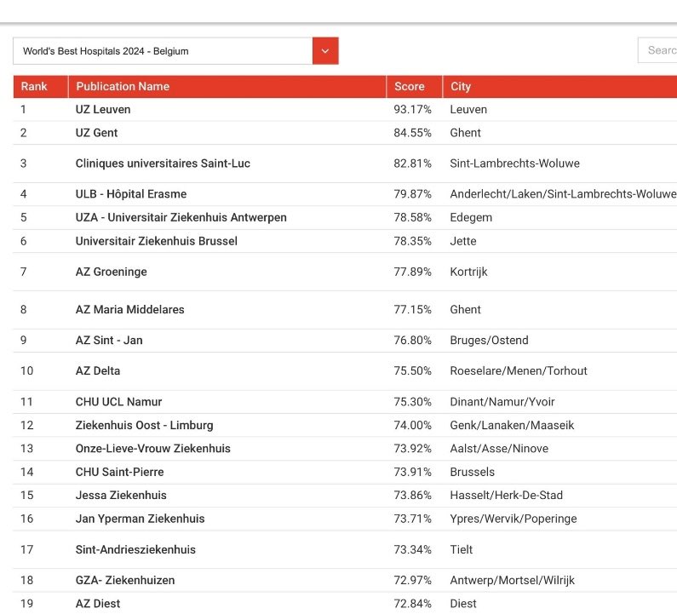677x614 pixels.
Task: Select Sint-Andriesziekenhuis entry
Action: (135, 549)
